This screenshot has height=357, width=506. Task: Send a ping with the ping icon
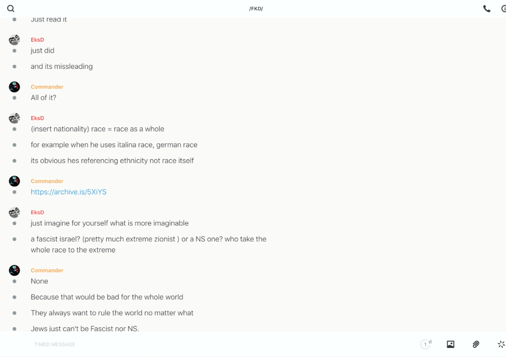tap(501, 344)
